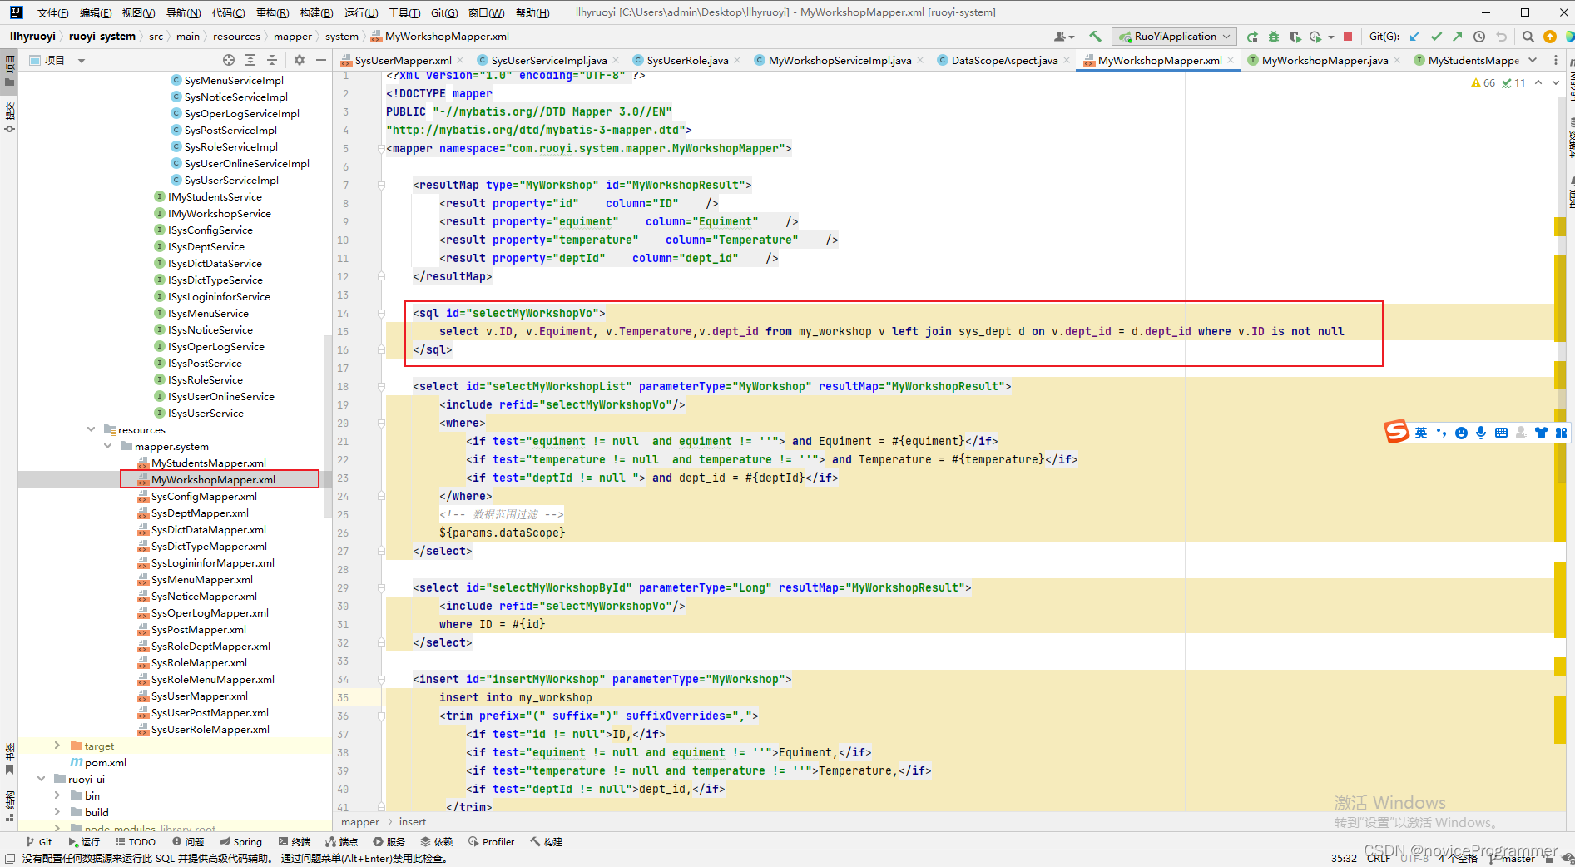
Task: Click the rollback undo arrow icon
Action: [x=1501, y=37]
